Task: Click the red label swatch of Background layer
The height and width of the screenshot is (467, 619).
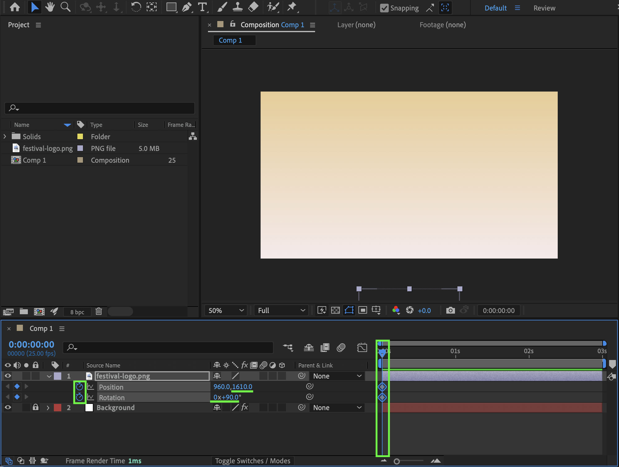Action: point(58,408)
